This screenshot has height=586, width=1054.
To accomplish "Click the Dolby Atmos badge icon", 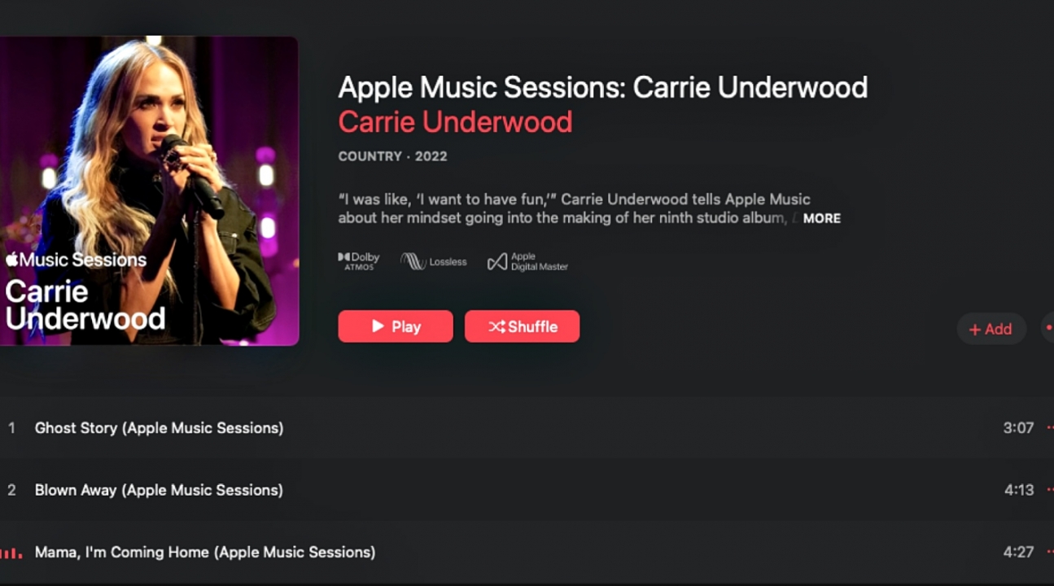I will tap(359, 261).
